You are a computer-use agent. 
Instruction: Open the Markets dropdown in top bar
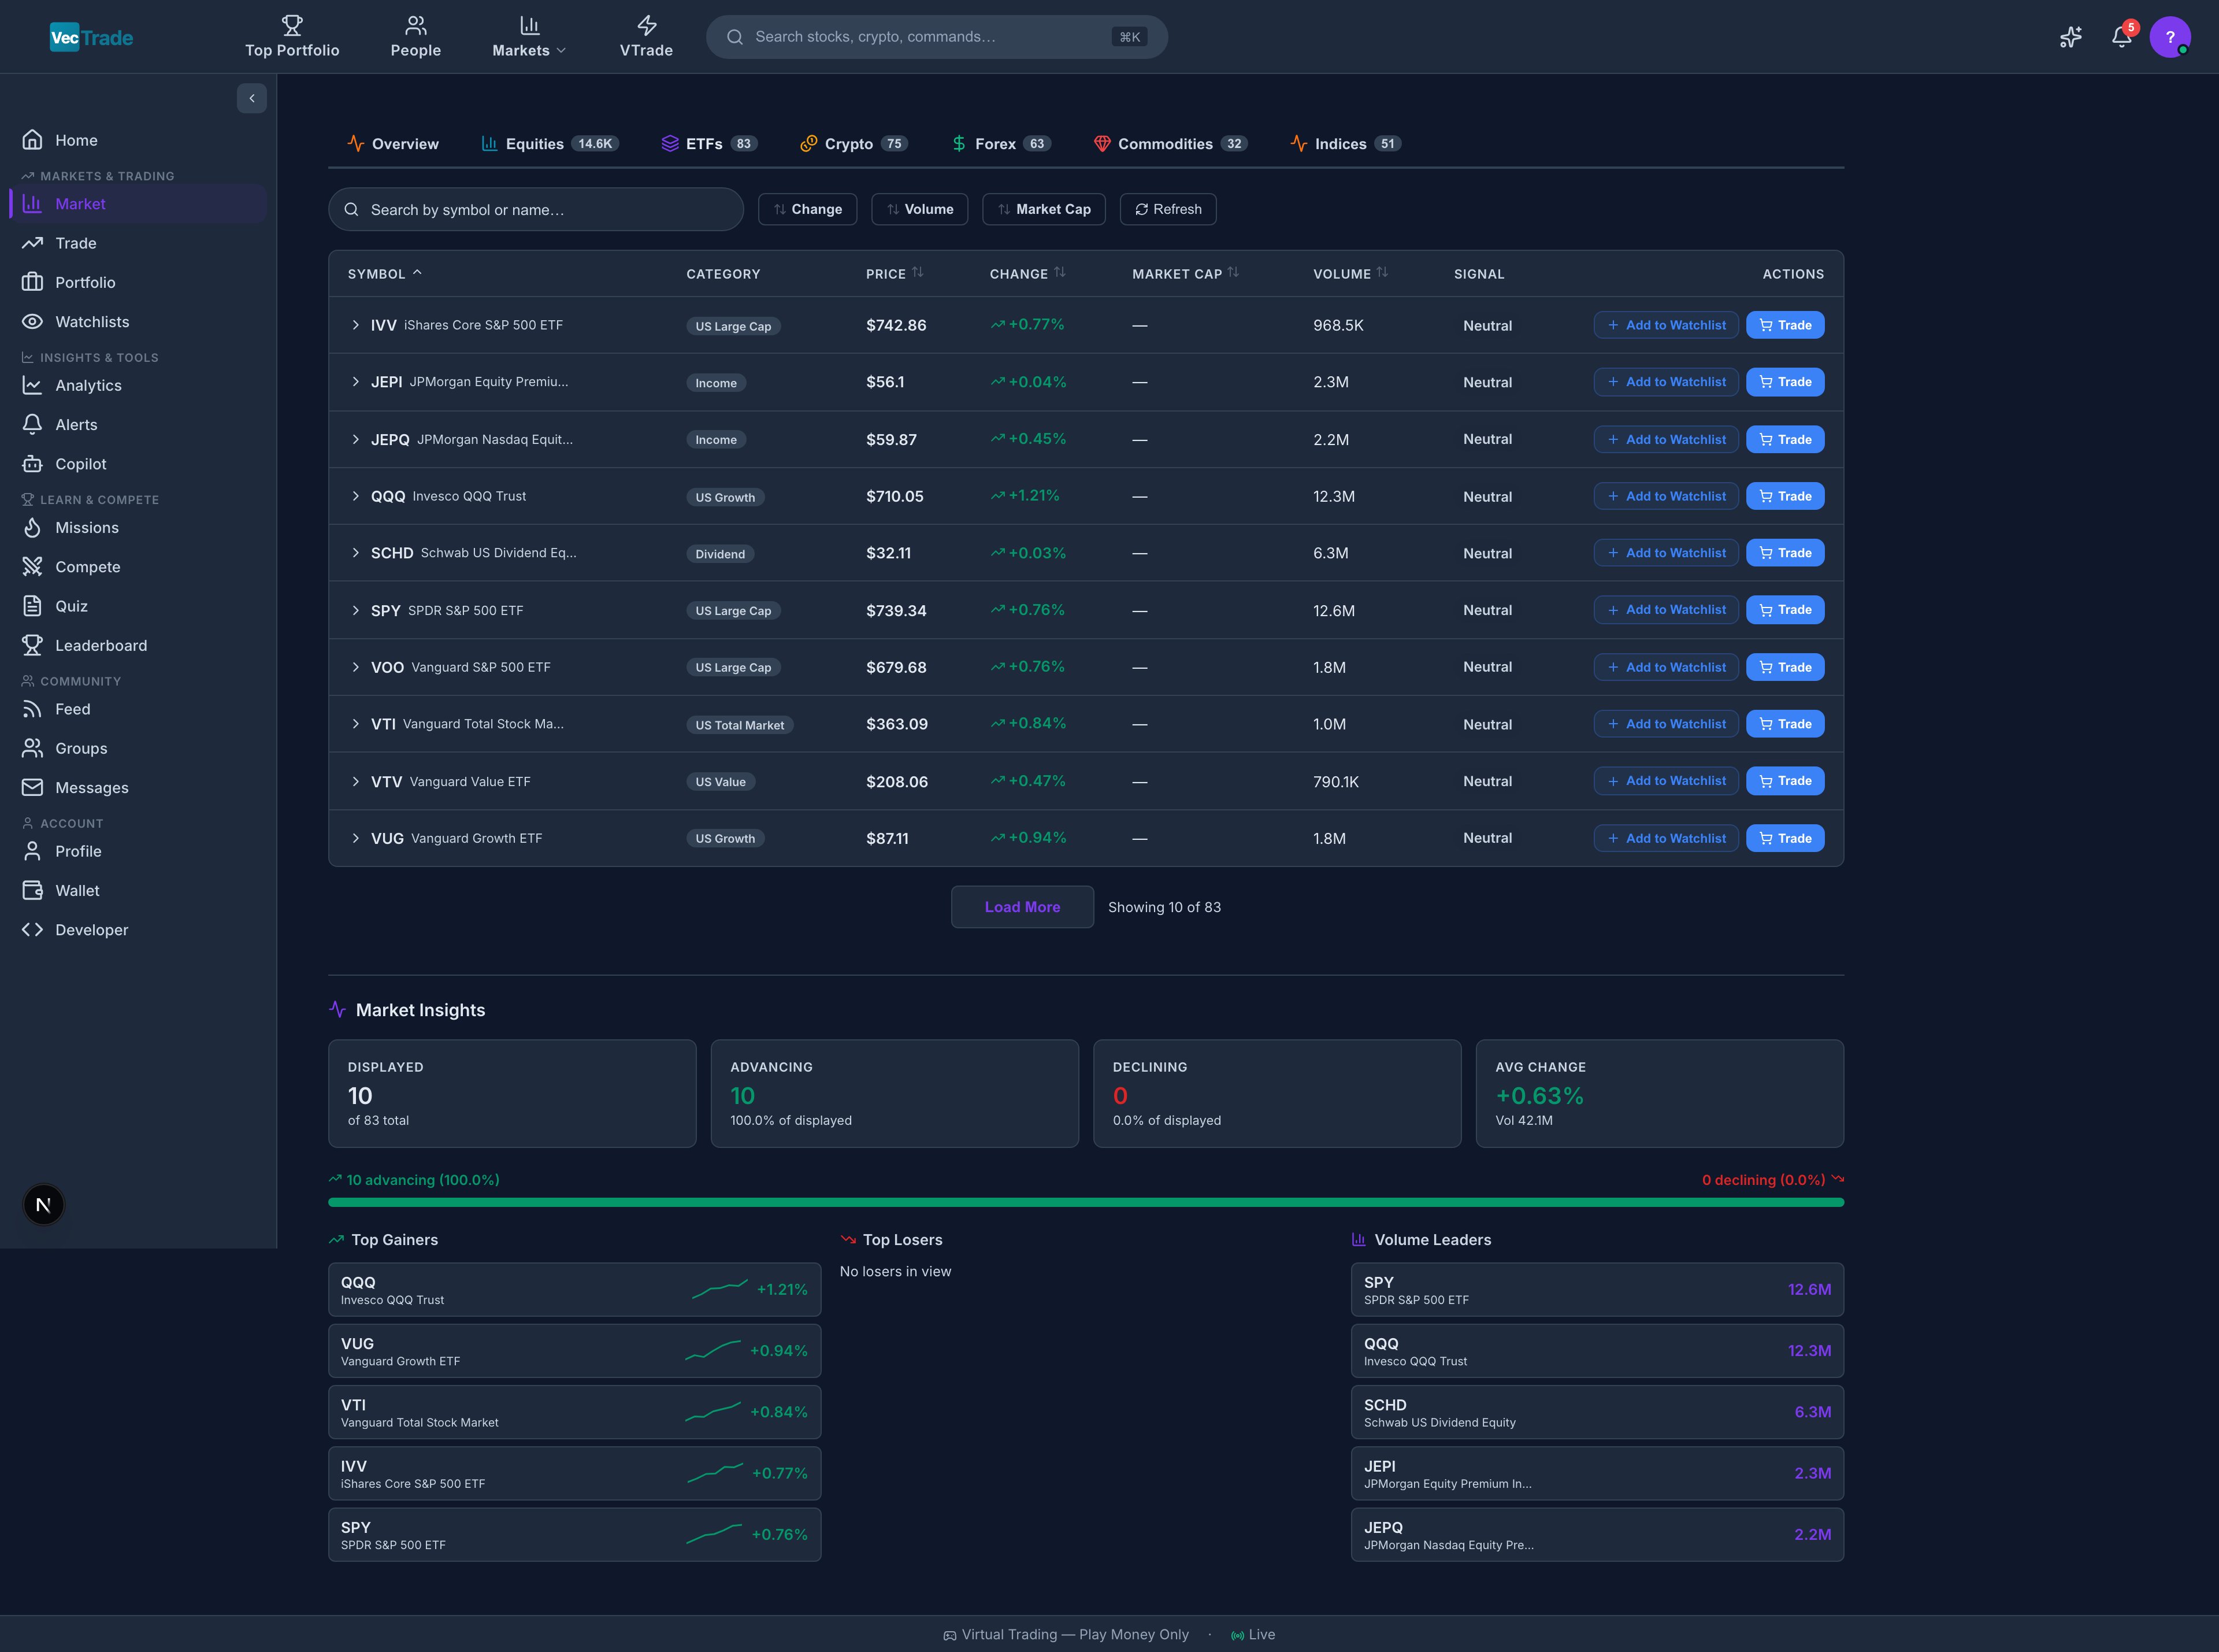[530, 37]
